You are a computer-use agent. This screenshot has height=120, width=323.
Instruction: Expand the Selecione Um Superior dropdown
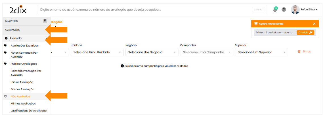tap(261, 52)
